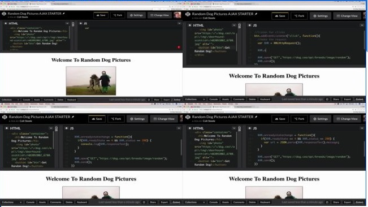
Task: Open Console in the console.log pen footer
Action: click(x=31, y=202)
